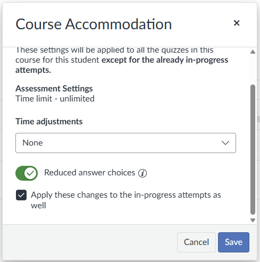This screenshot has height=262, width=260.
Task: Click the 'Apply these changes' label text
Action: tap(126, 200)
